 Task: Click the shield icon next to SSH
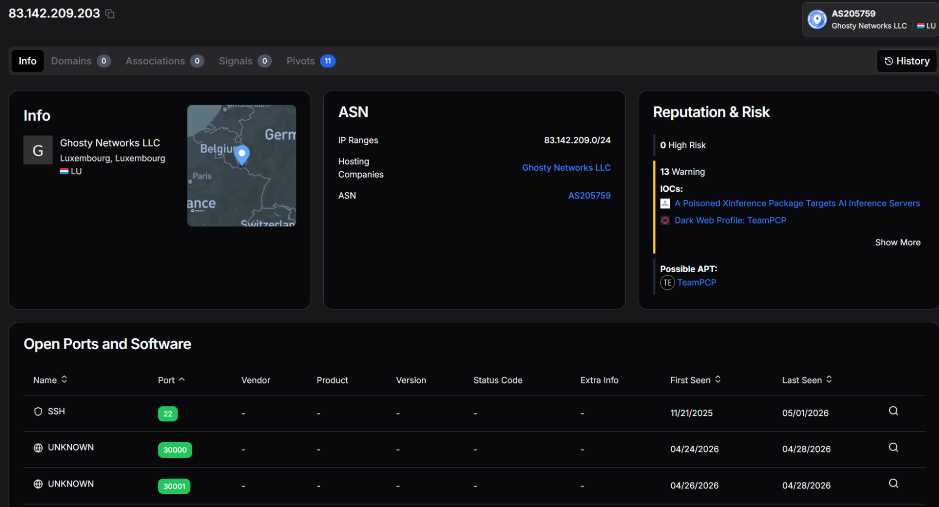(38, 412)
